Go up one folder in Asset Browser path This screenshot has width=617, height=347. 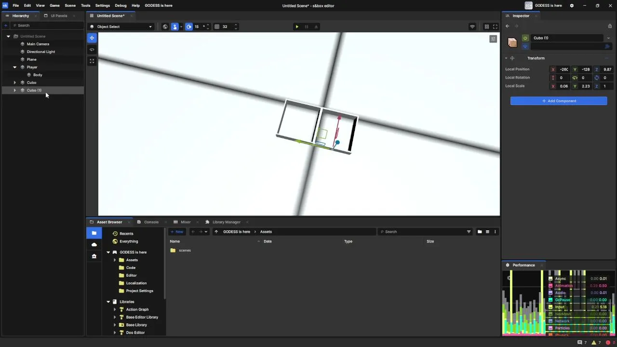[x=216, y=232]
